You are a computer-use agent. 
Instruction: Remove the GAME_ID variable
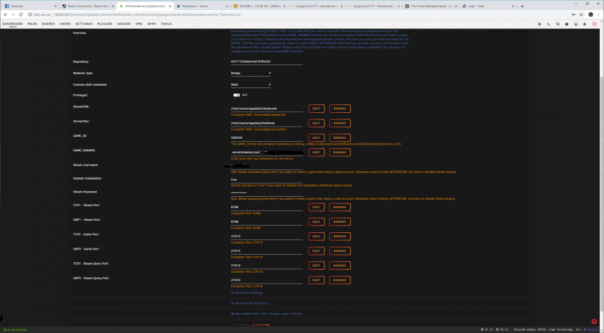[339, 138]
